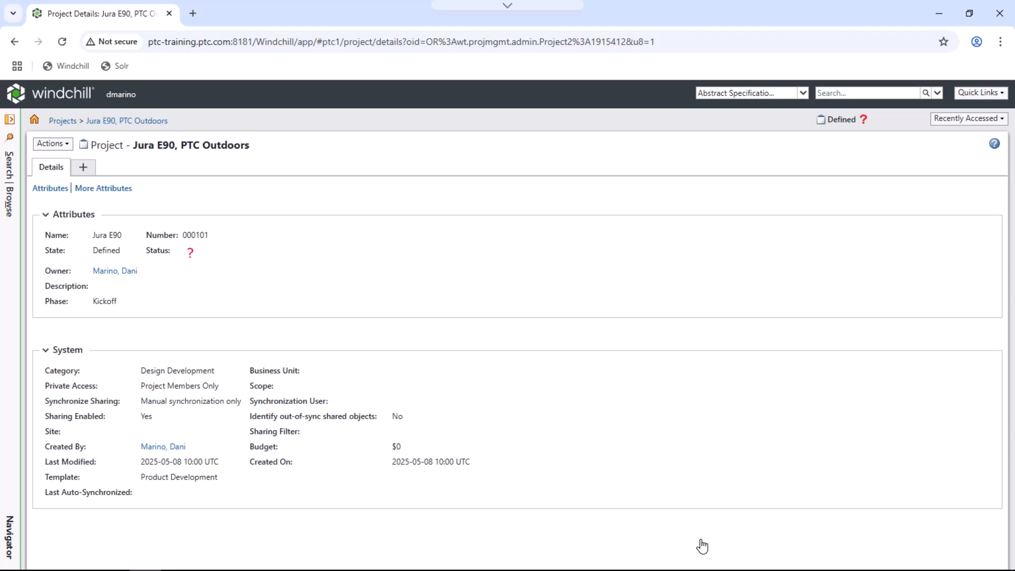The width and height of the screenshot is (1015, 571).
Task: Open the Windchill bookmark
Action: click(66, 66)
